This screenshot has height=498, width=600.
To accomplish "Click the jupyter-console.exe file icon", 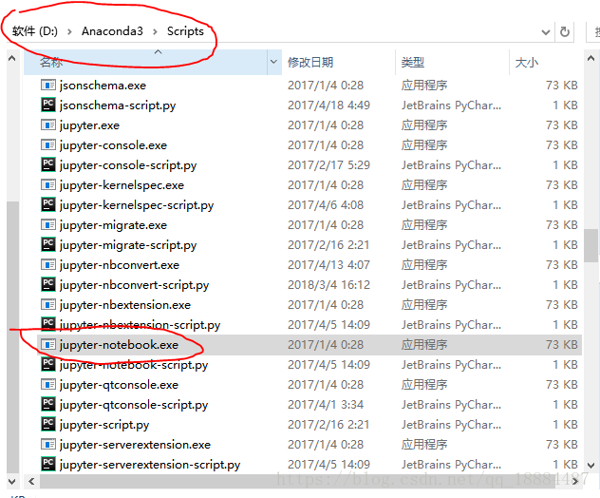I will (48, 144).
